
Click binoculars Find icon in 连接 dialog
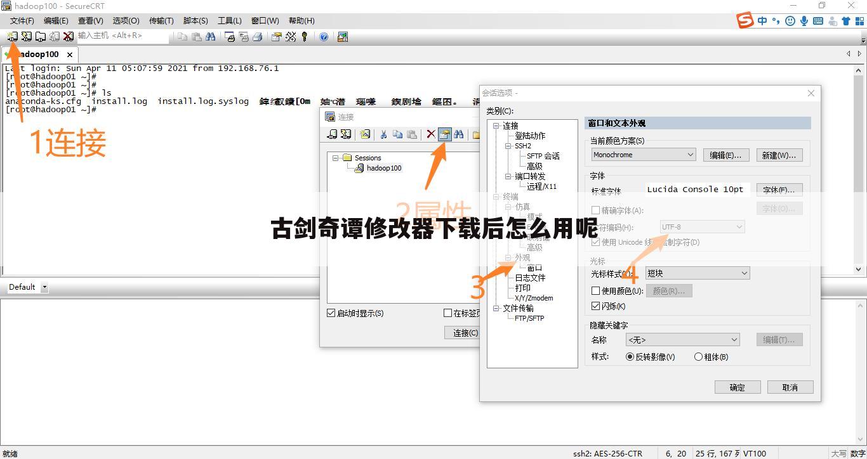point(458,134)
